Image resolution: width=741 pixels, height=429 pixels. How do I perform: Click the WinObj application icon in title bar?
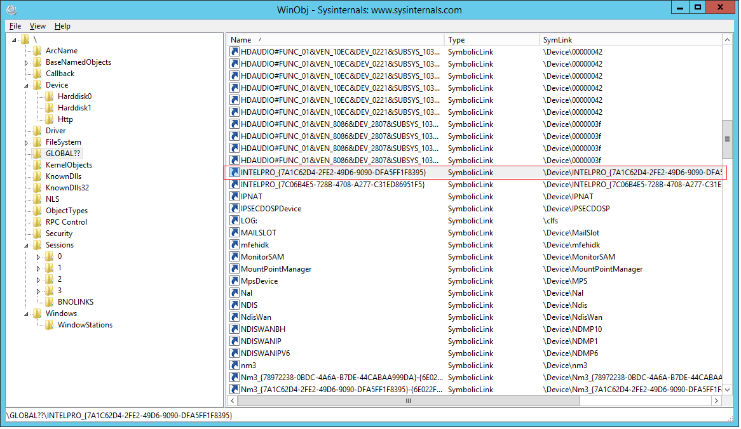pos(12,10)
